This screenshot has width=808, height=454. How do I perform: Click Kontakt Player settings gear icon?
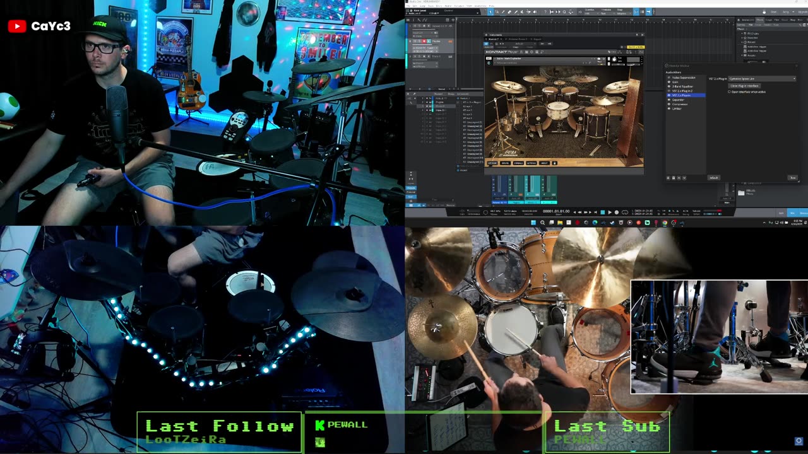point(532,52)
